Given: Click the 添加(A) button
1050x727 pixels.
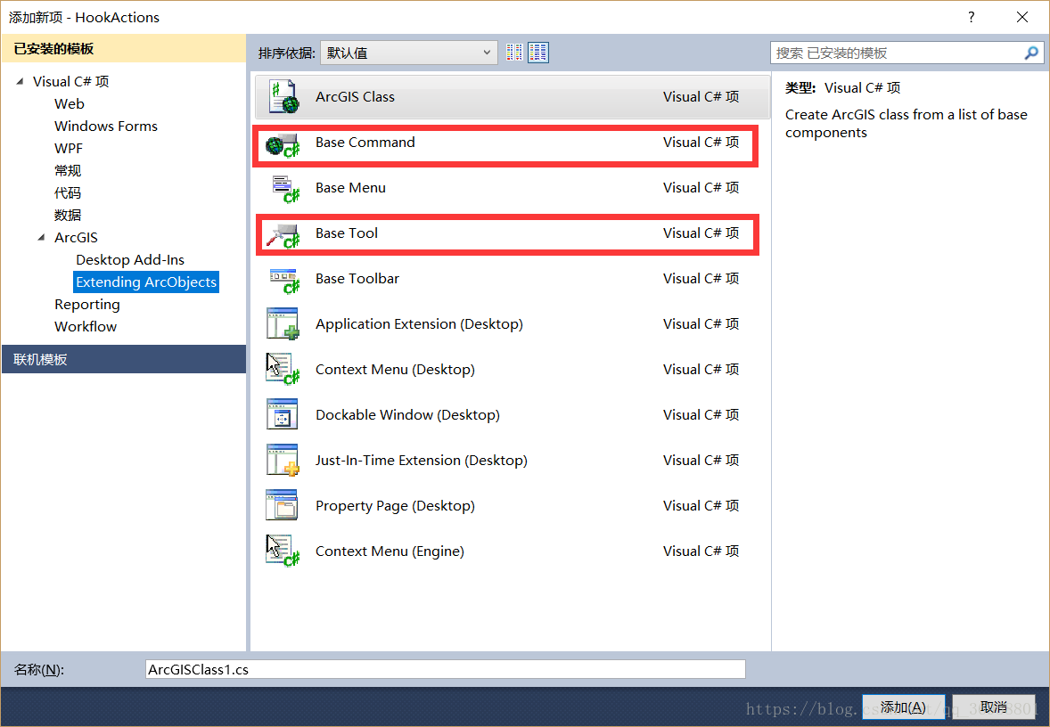Looking at the screenshot, I should (903, 707).
